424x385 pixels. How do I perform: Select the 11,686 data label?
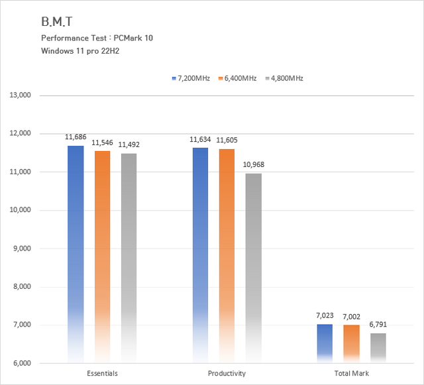[76, 137]
